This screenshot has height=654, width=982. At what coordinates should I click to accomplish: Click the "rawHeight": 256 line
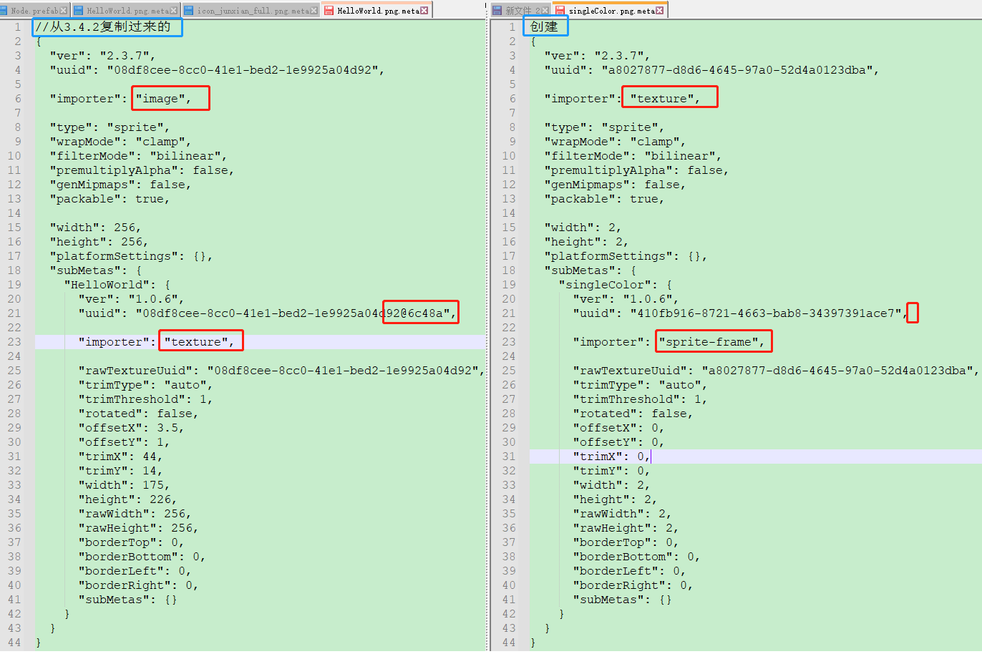tap(139, 528)
